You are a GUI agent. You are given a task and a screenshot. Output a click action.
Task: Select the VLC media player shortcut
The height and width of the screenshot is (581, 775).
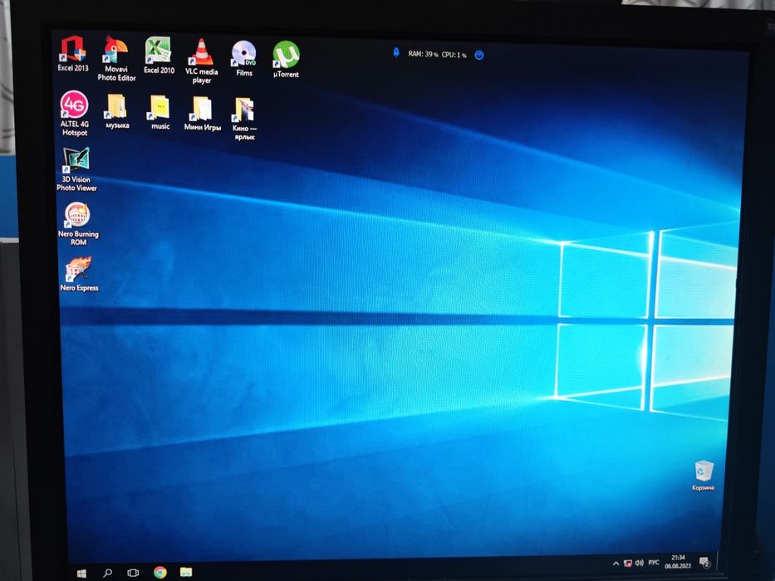pyautogui.click(x=202, y=61)
